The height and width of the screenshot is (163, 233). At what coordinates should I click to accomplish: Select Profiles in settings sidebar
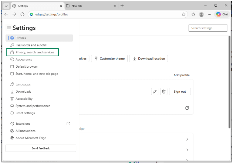(39, 38)
